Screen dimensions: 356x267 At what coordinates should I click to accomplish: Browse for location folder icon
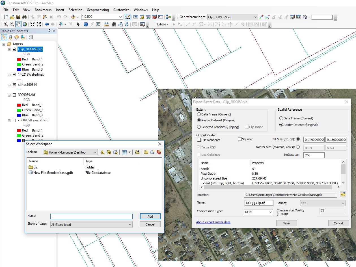click(x=343, y=194)
